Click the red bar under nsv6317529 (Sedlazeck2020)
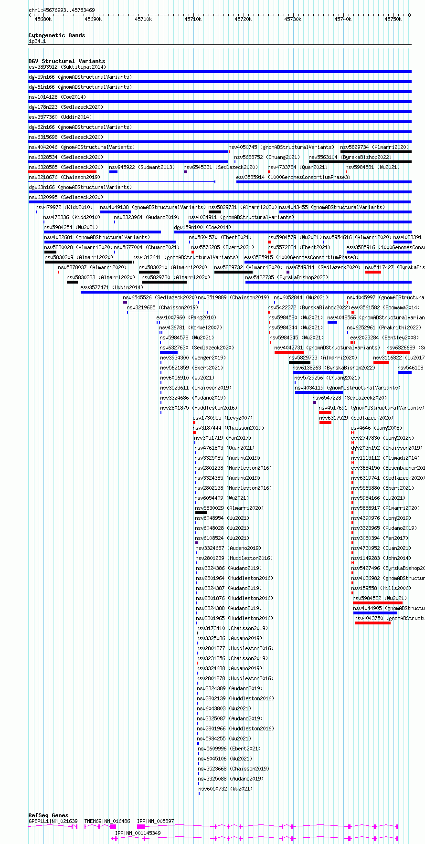Viewport: 425px width, 844px height. (325, 422)
